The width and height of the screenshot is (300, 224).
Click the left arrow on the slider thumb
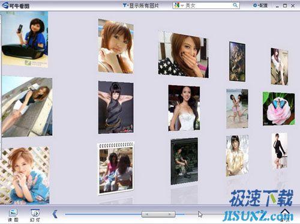pos(146,214)
